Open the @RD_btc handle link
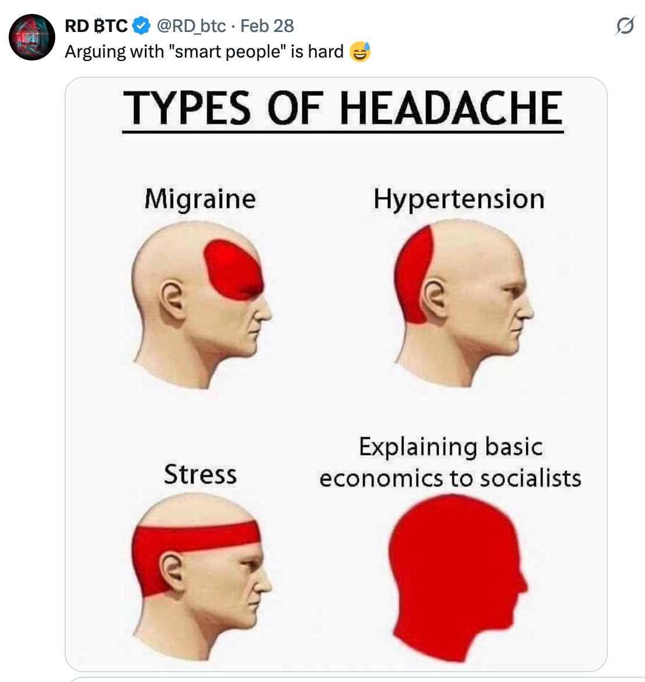Image resolution: width=645 pixels, height=682 pixels. (x=191, y=26)
